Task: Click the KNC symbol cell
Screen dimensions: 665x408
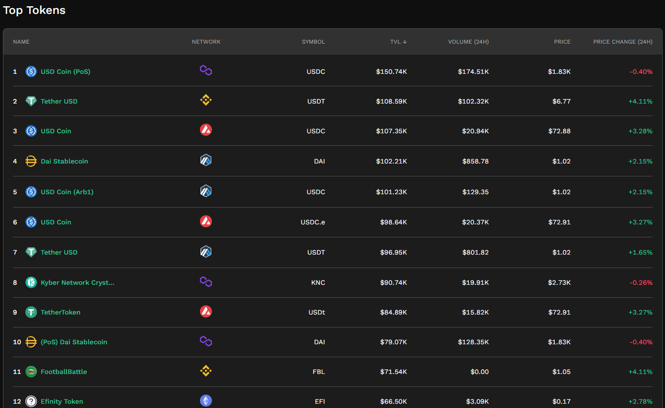Action: click(x=318, y=282)
